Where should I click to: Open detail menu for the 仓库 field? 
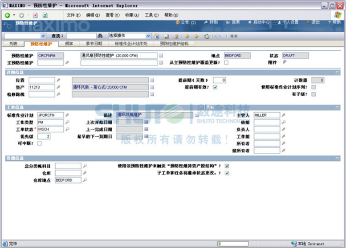(x=85, y=173)
